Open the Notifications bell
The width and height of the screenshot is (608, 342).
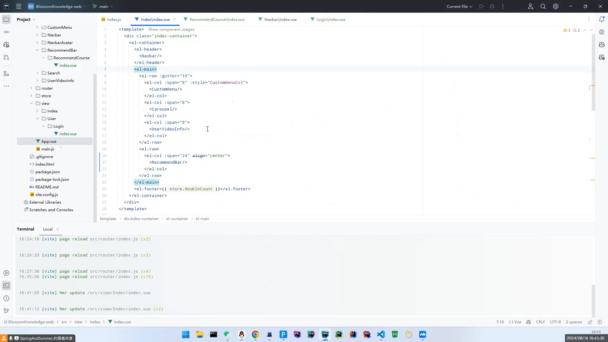602,19
